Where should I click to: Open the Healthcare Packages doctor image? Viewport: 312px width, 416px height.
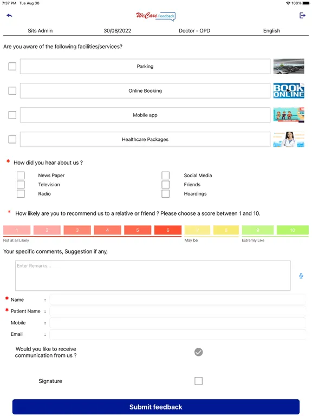pos(289,139)
